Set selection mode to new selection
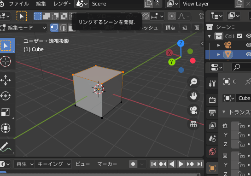 click(38, 16)
